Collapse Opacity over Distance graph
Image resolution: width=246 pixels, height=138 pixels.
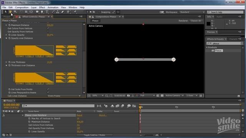(6, 38)
